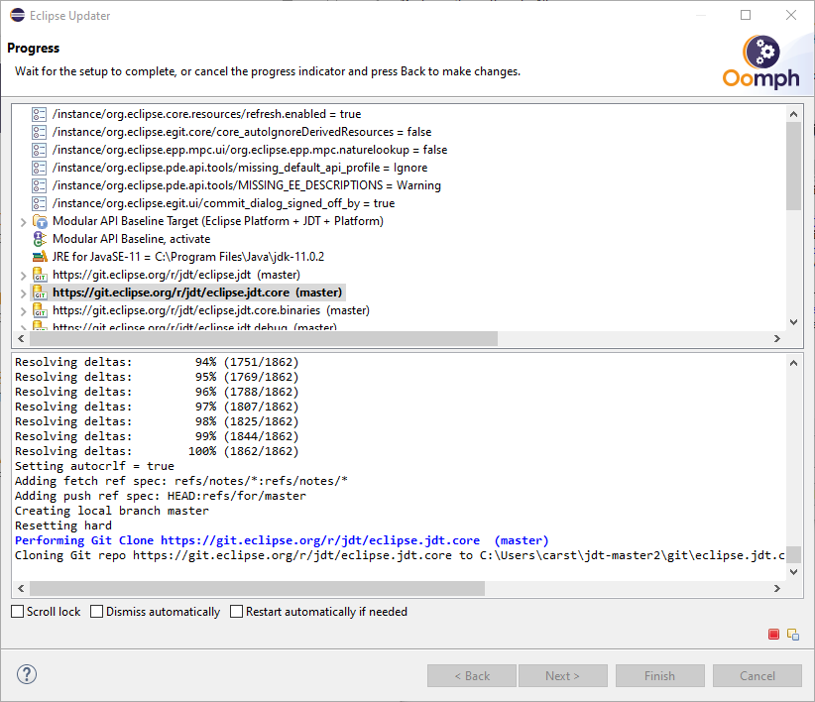Expand the eclipse.jdt.core (master) repository node

pyautogui.click(x=23, y=293)
